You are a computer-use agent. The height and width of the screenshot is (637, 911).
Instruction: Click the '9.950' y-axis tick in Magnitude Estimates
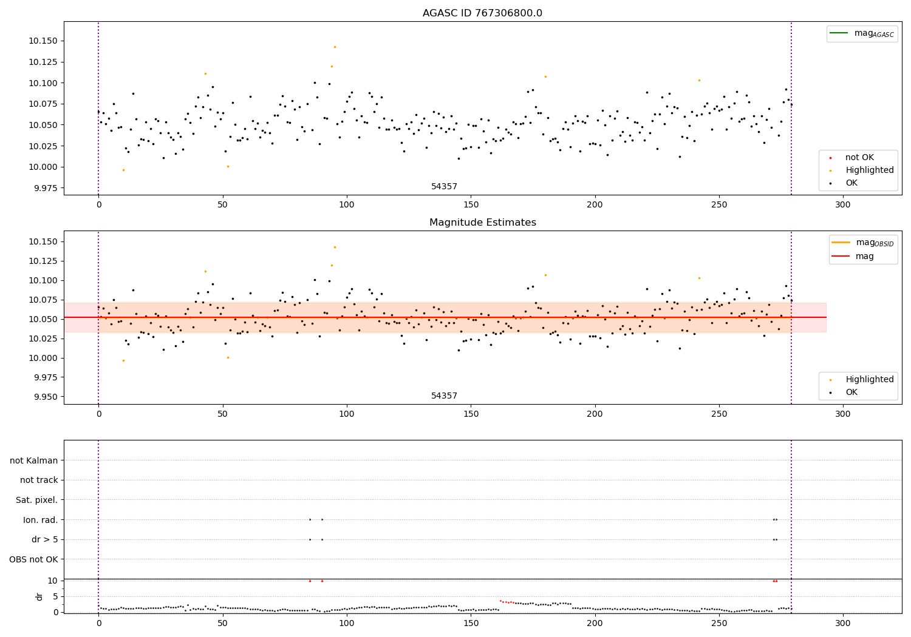[45, 397]
